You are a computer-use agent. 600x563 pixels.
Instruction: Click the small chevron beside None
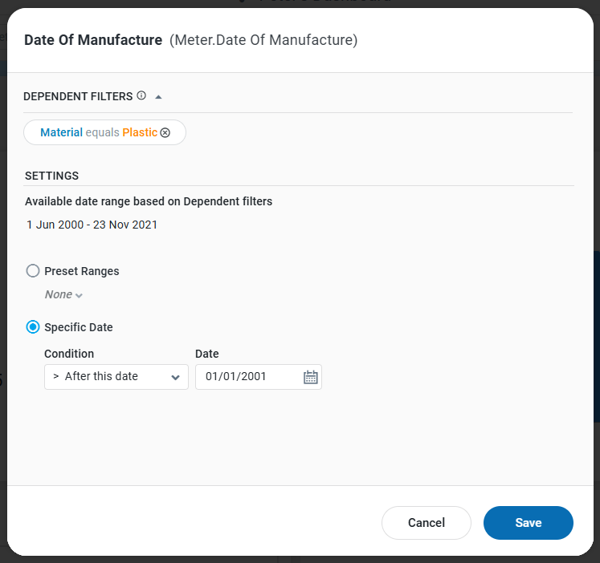point(79,295)
